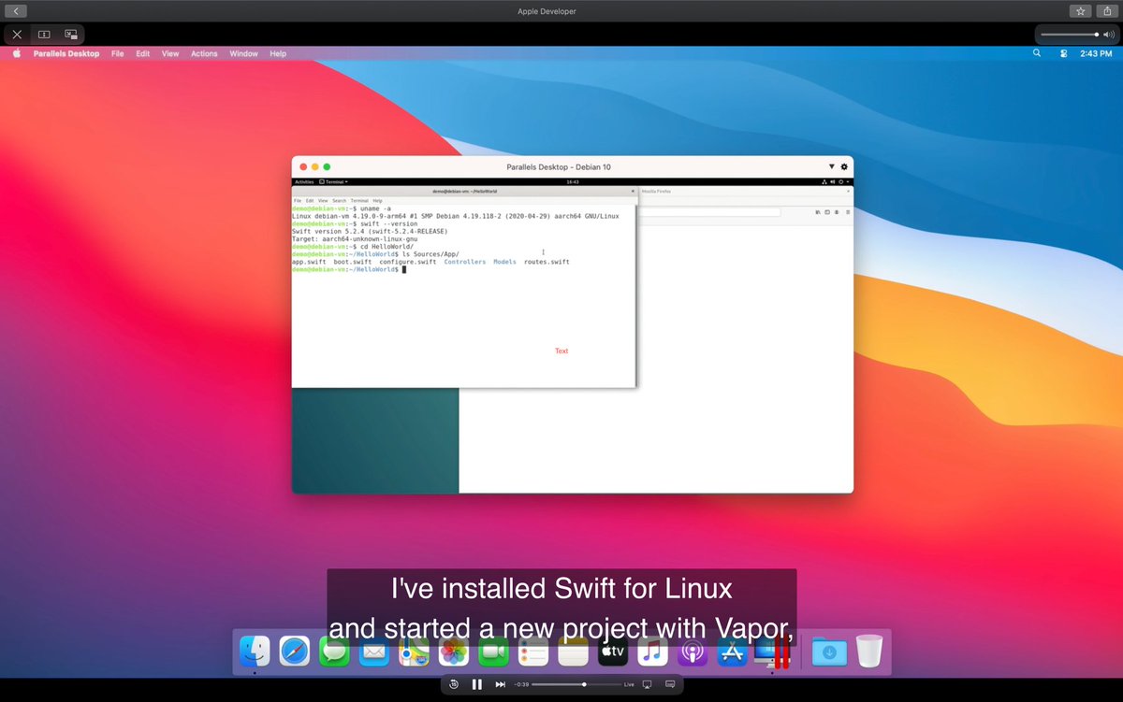Click the Mozilla Firefox title bar

(x=746, y=191)
